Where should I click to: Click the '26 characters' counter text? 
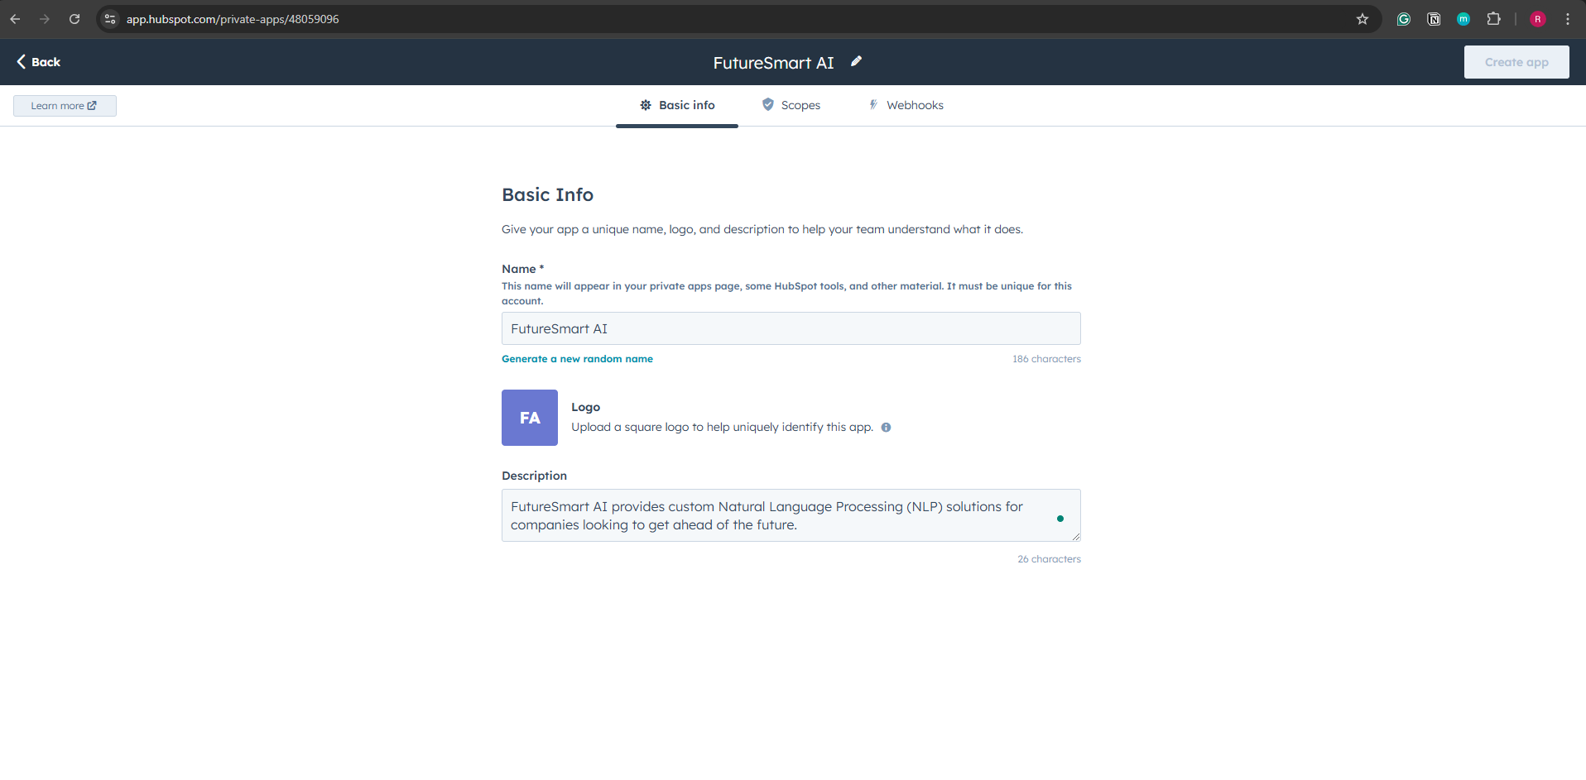1049,559
